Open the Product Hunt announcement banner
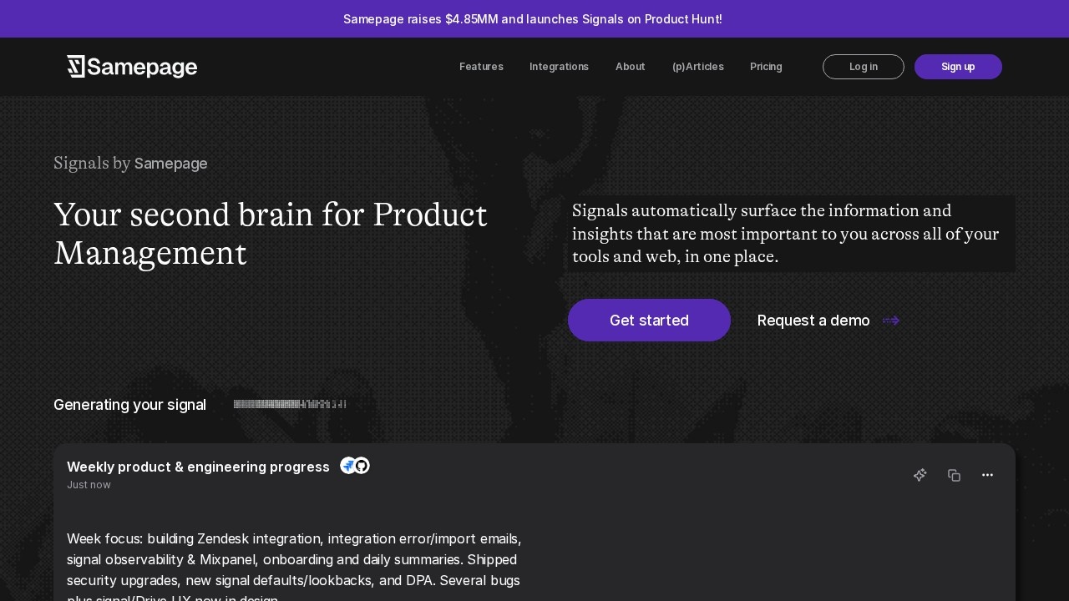This screenshot has height=601, width=1069. pyautogui.click(x=533, y=18)
